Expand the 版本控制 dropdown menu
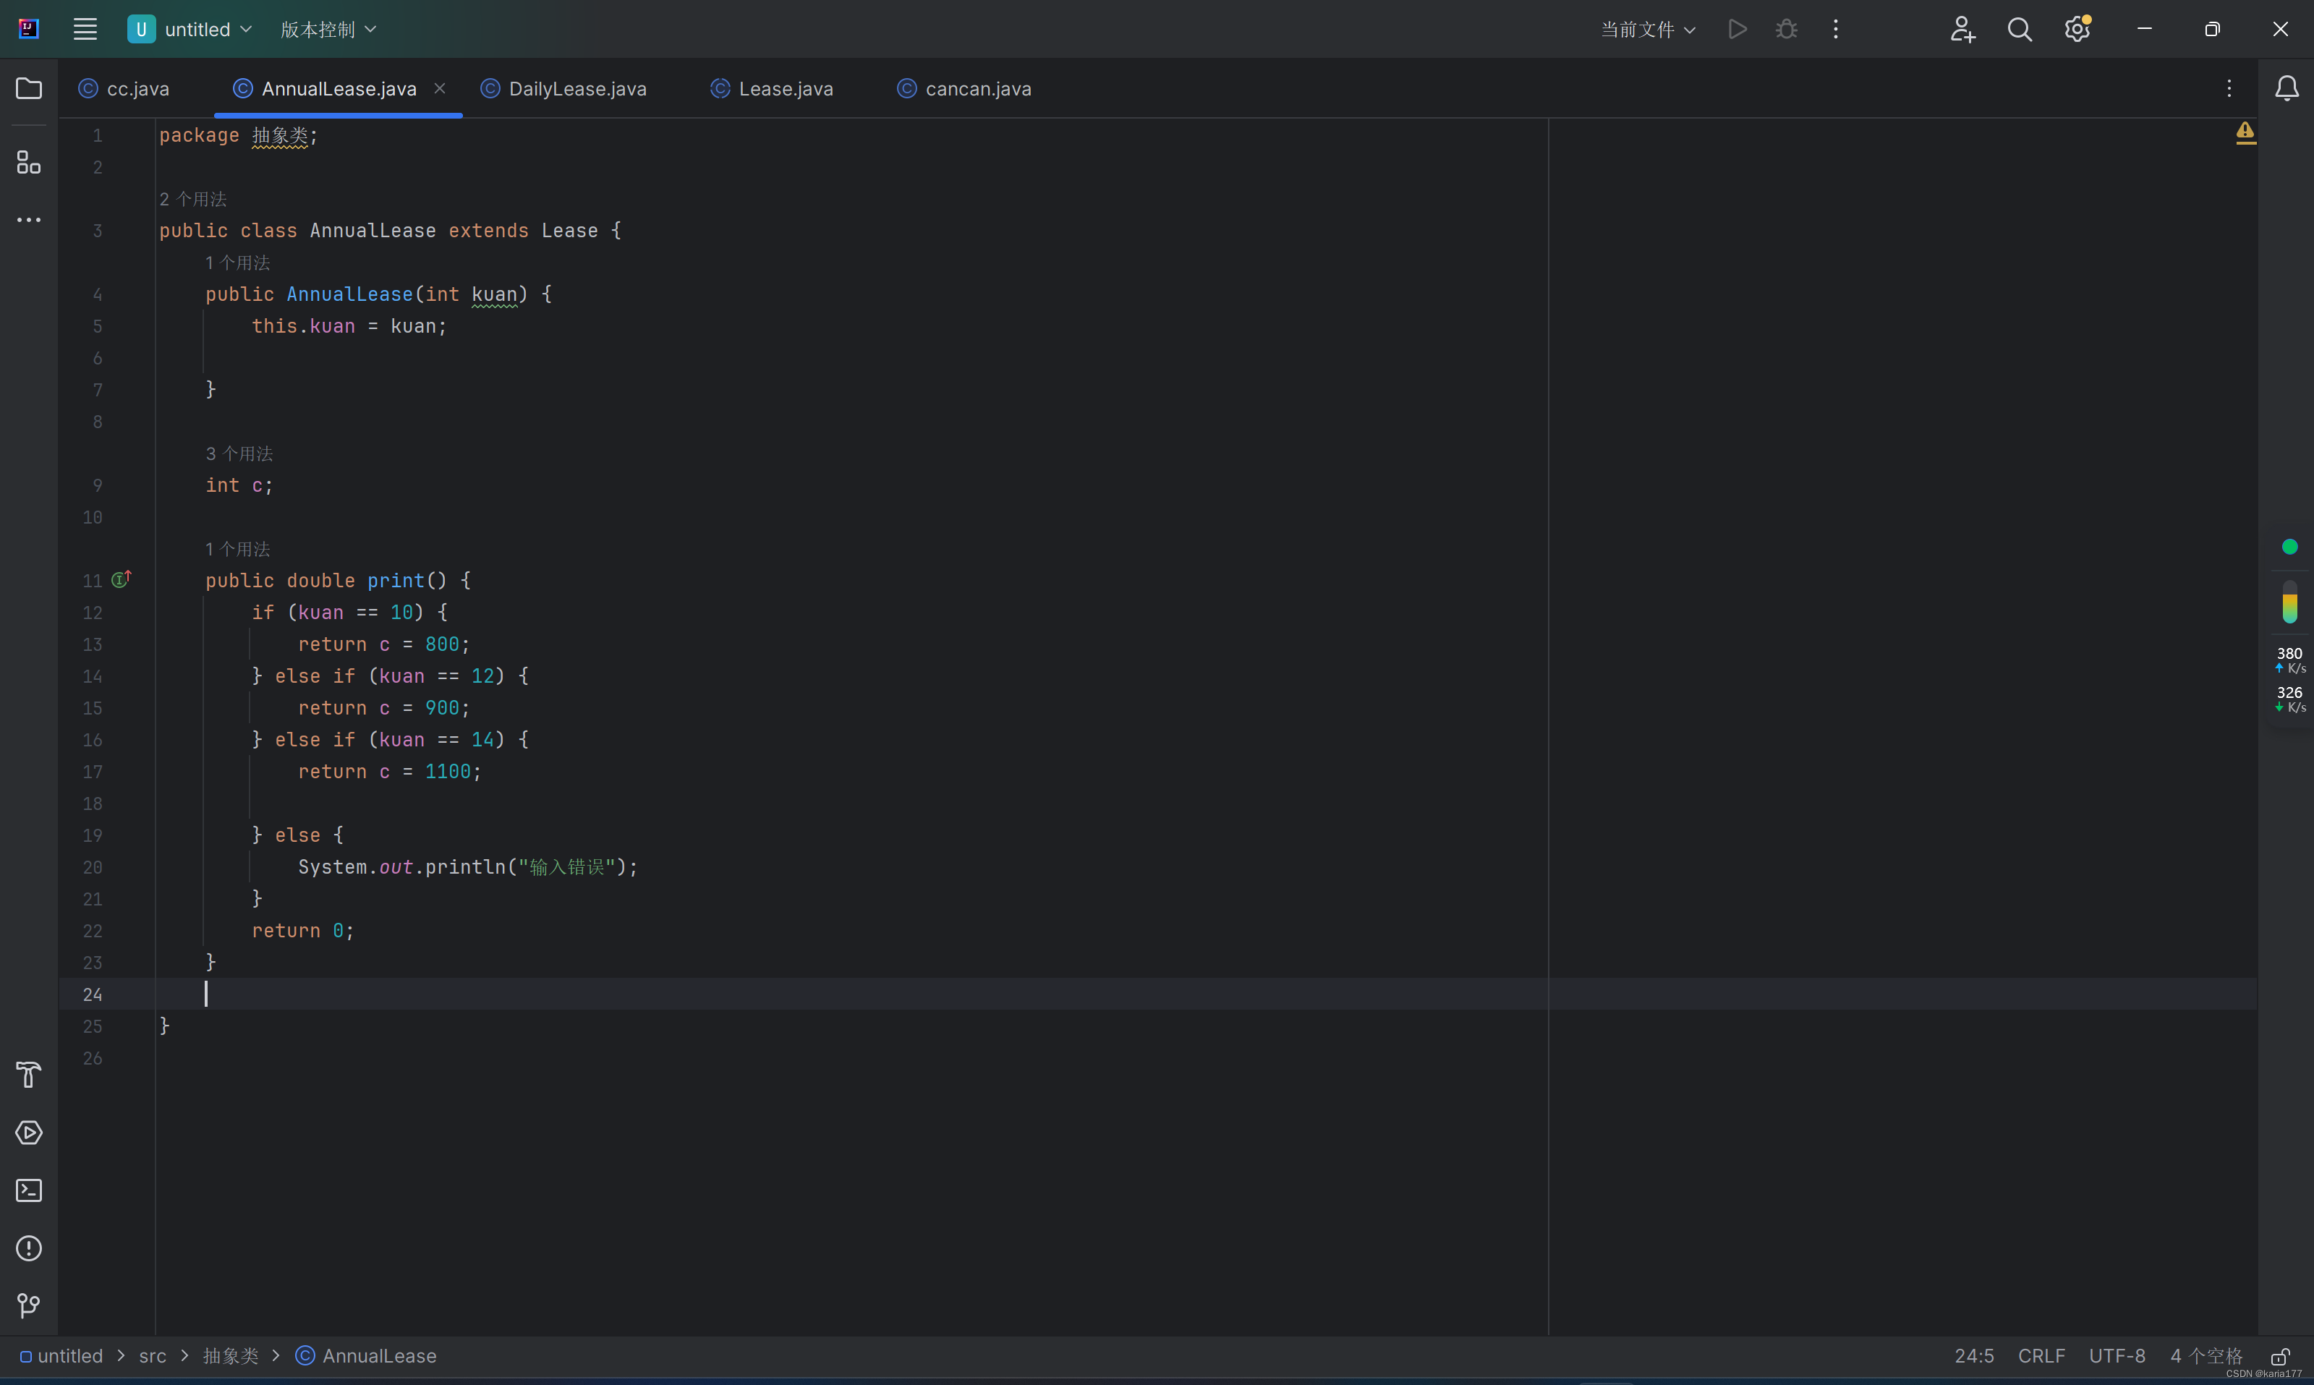Screen dimensions: 2314x1385 pos(328,29)
